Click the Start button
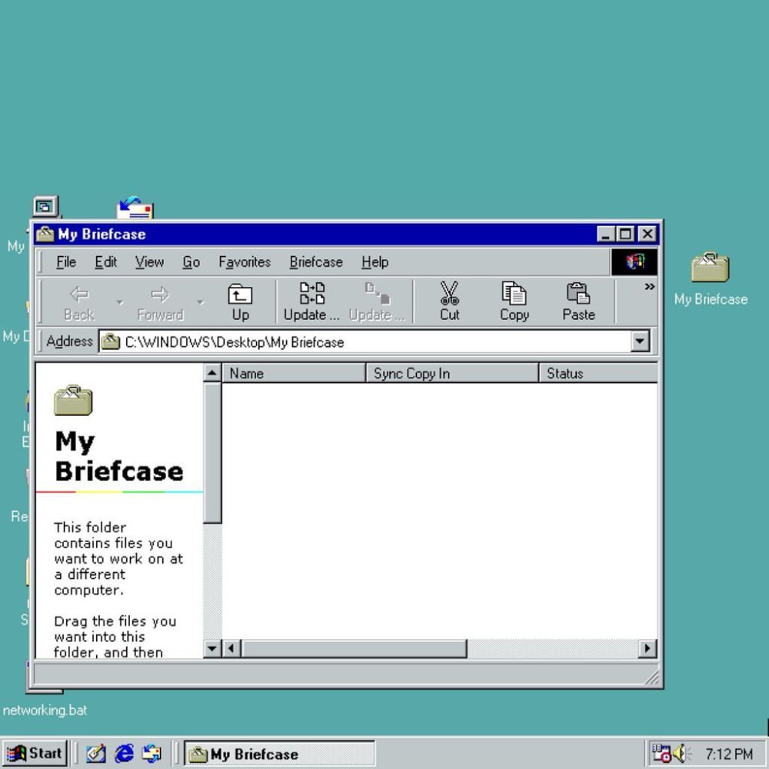Image resolution: width=769 pixels, height=769 pixels. pos(35,754)
